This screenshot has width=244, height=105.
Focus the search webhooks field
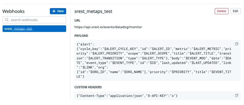34,20
